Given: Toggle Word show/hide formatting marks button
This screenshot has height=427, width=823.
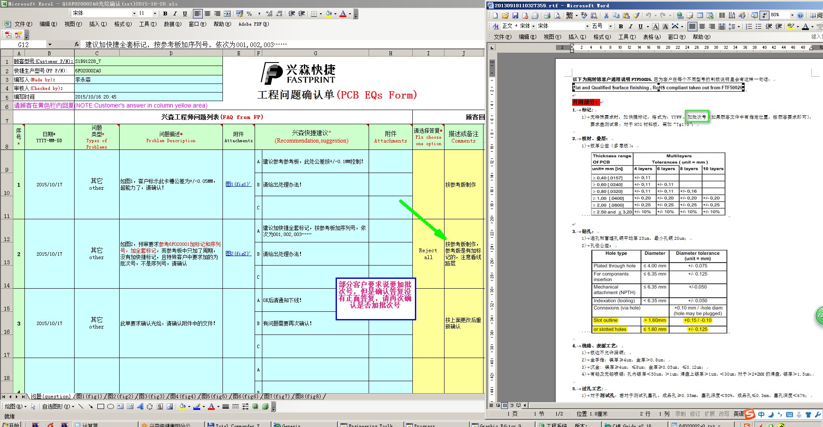Looking at the screenshot, I should click(764, 15).
